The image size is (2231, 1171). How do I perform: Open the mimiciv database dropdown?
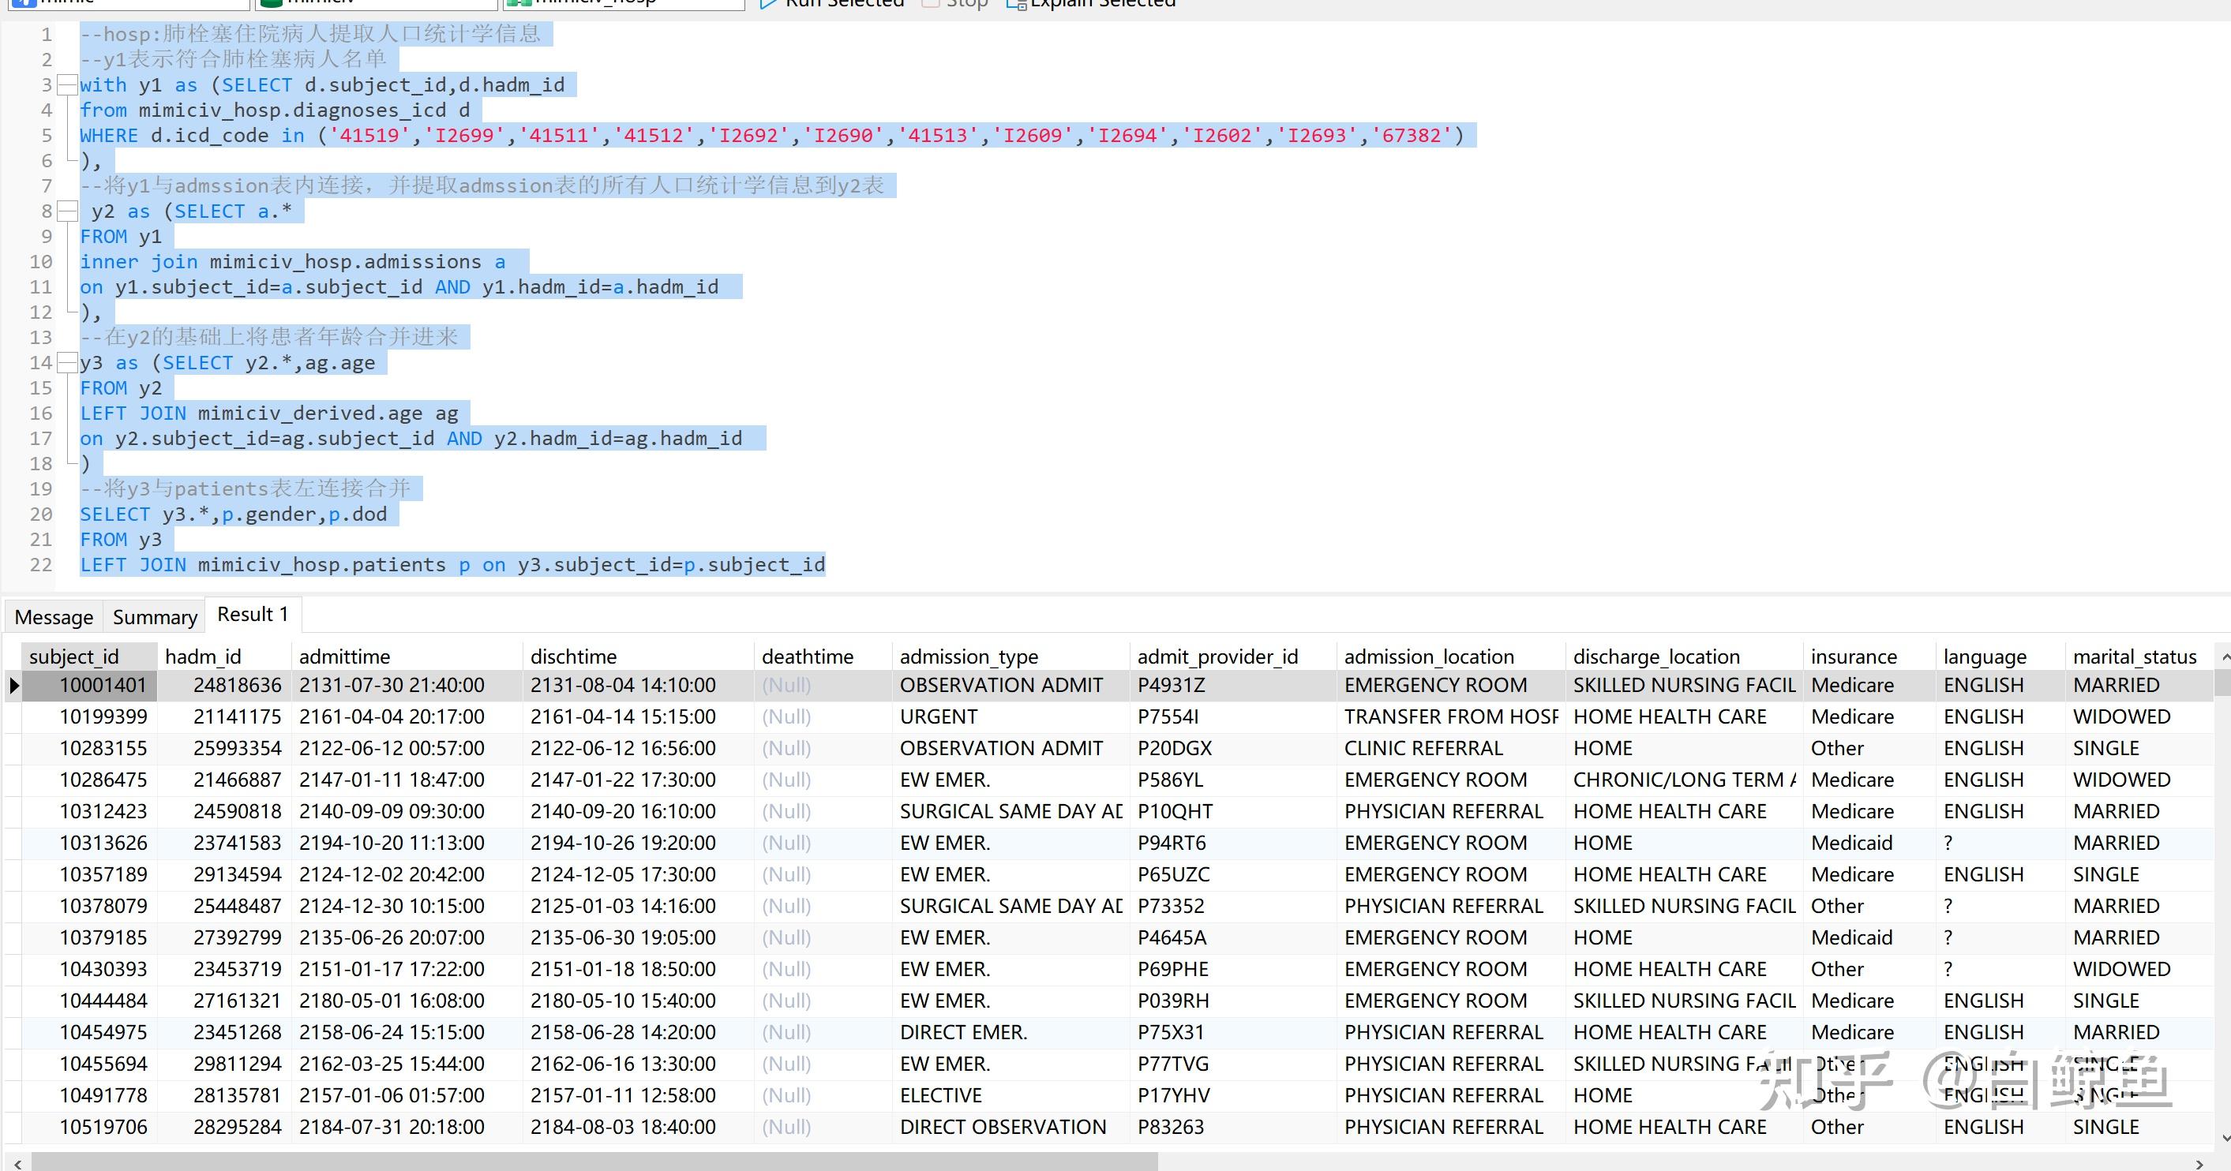[377, 2]
